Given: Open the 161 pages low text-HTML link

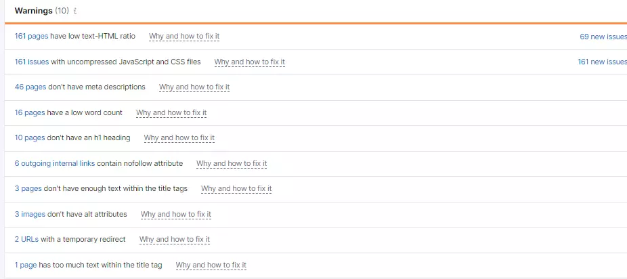Looking at the screenshot, I should (31, 37).
